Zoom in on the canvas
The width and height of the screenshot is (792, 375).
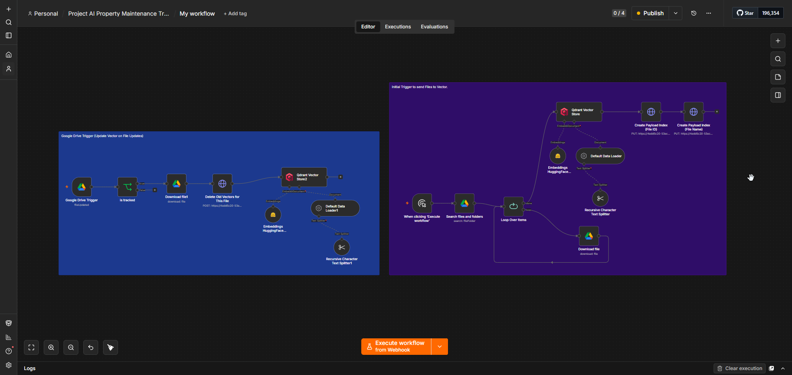[51, 347]
